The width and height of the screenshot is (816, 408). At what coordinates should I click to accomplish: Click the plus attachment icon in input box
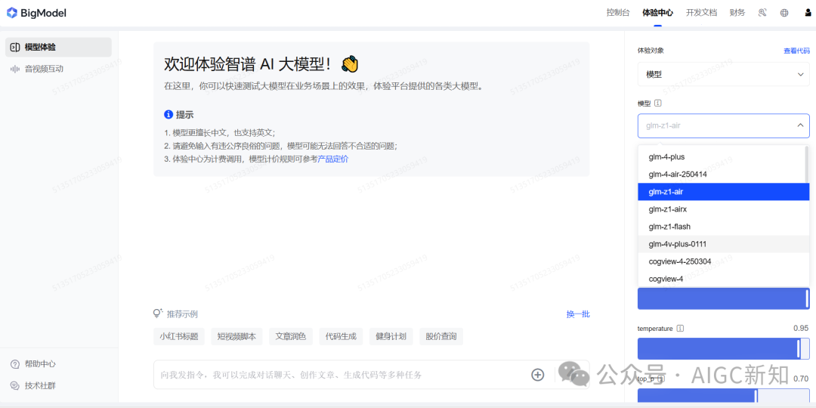pos(538,375)
